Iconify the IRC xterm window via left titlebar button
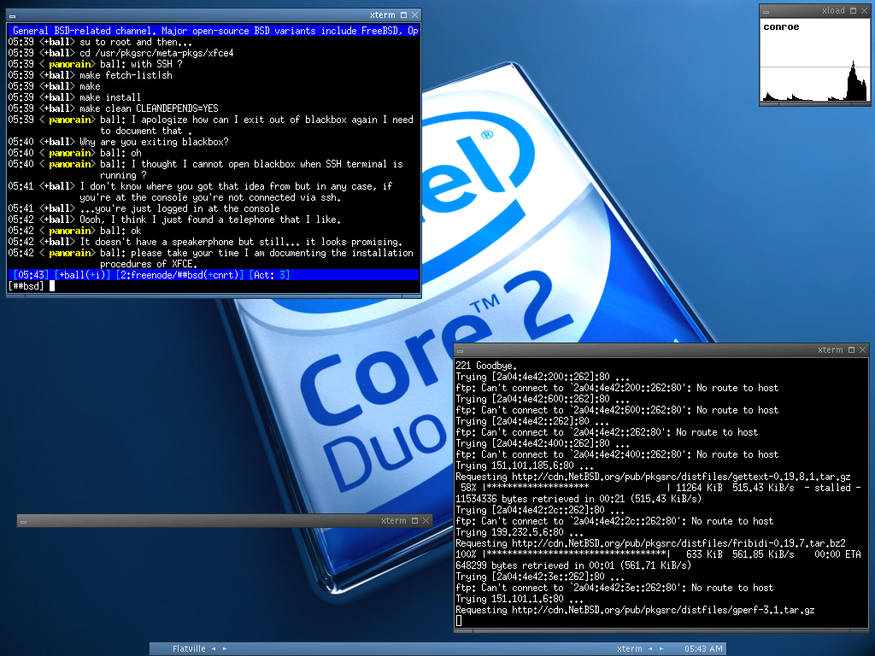 tap(12, 16)
